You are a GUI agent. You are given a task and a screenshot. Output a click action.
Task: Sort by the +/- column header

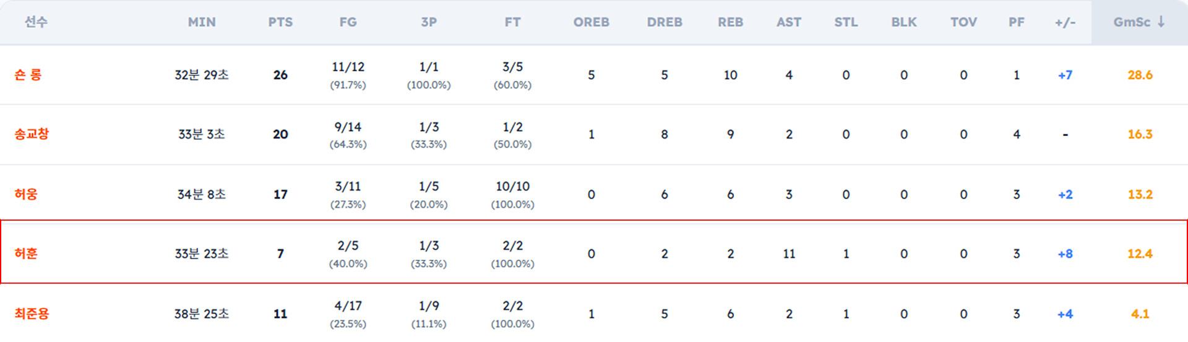tap(1065, 22)
